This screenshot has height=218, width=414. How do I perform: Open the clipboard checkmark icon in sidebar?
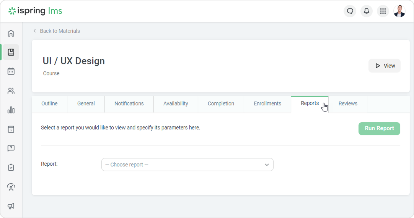point(11,168)
